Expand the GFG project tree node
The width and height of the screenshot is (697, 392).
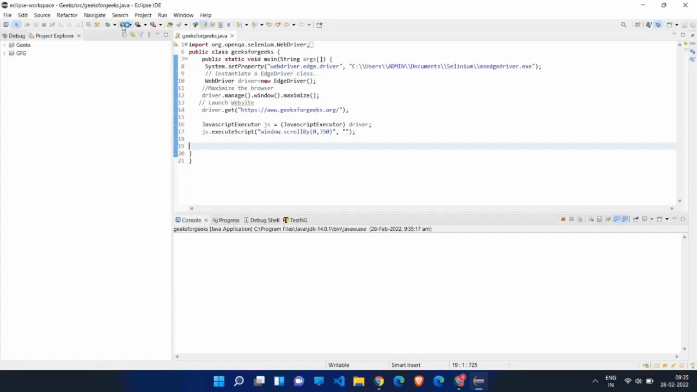4,53
